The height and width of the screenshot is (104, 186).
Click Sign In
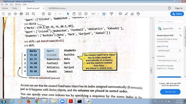pos(179,8)
